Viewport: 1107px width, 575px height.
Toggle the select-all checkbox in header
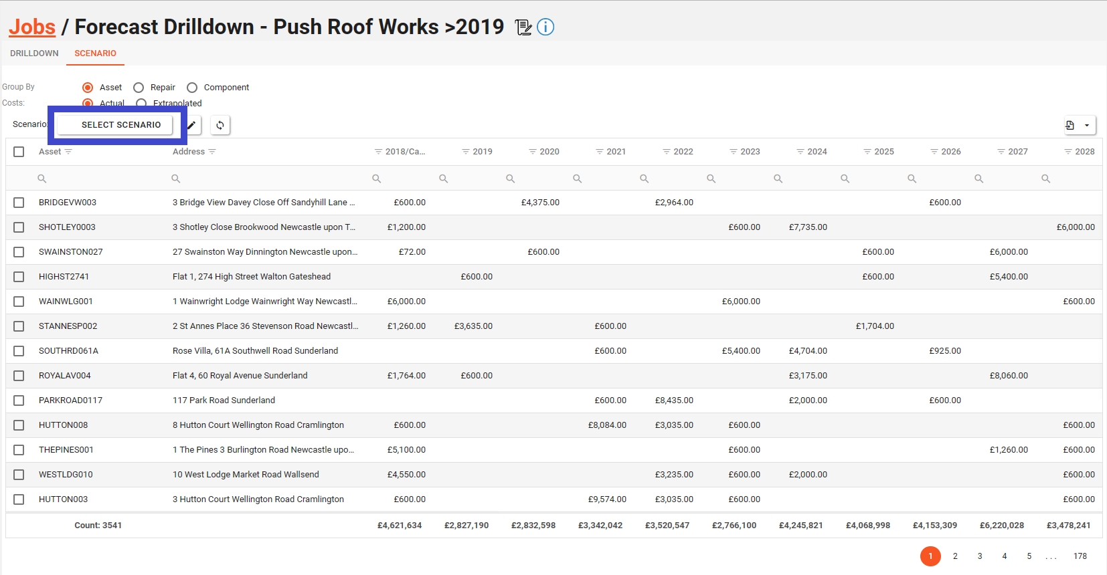tap(19, 152)
